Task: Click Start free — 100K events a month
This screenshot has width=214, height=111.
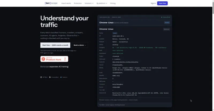Action: tap(55, 45)
